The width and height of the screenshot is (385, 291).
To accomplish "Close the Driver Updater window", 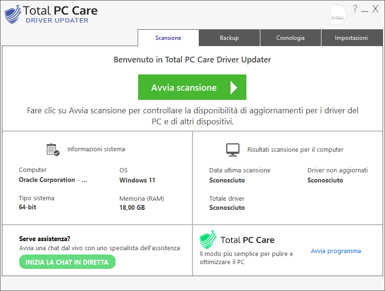I will (375, 9).
